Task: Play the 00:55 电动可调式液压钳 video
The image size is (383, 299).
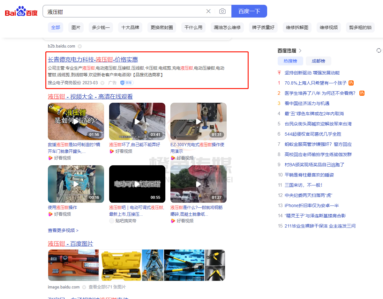Action: point(137,184)
